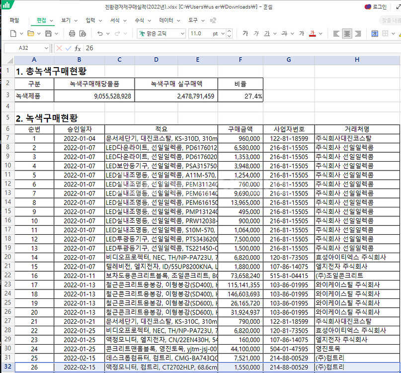Screen dimensions: 401x373
Task: Select column H header
Action: tap(357, 60)
